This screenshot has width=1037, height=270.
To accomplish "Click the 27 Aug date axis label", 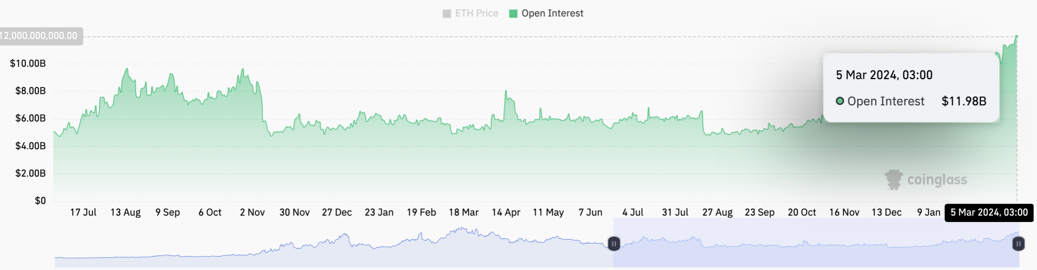I will pyautogui.click(x=717, y=213).
